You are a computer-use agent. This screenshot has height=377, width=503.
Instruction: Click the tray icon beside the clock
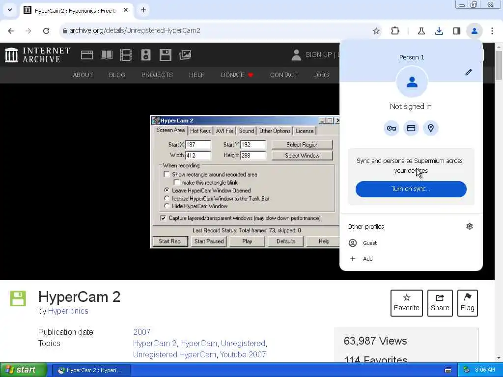[466, 370]
